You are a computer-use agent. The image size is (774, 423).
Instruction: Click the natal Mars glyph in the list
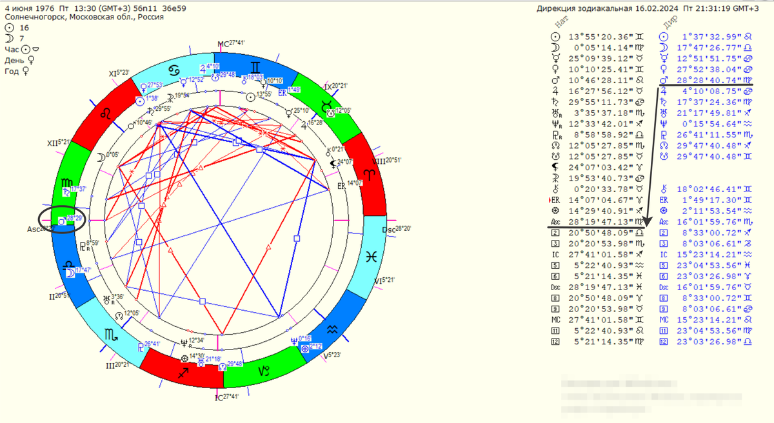tap(555, 81)
